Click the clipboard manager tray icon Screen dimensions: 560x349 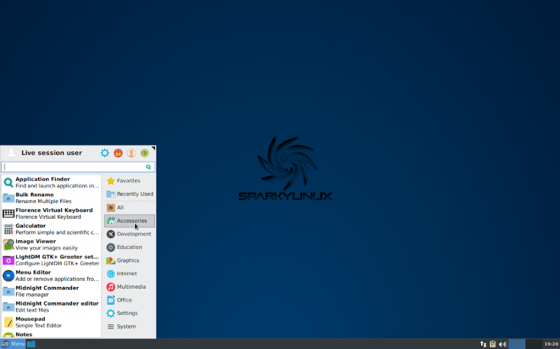coord(493,344)
